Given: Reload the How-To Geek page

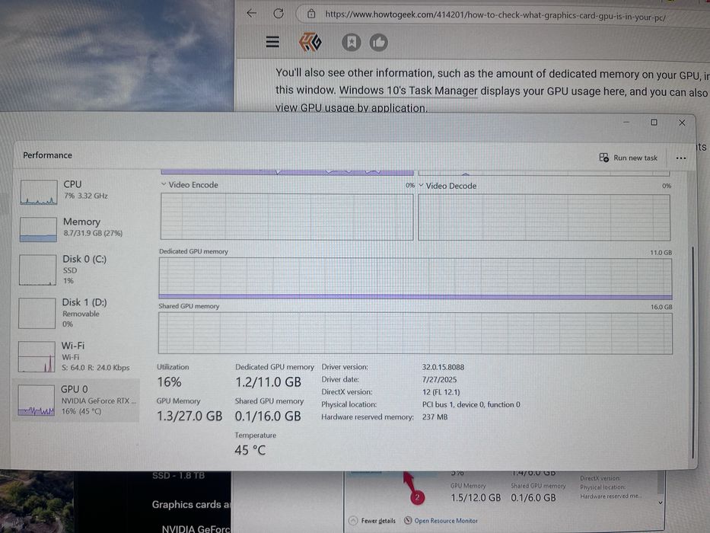Looking at the screenshot, I should (x=279, y=14).
